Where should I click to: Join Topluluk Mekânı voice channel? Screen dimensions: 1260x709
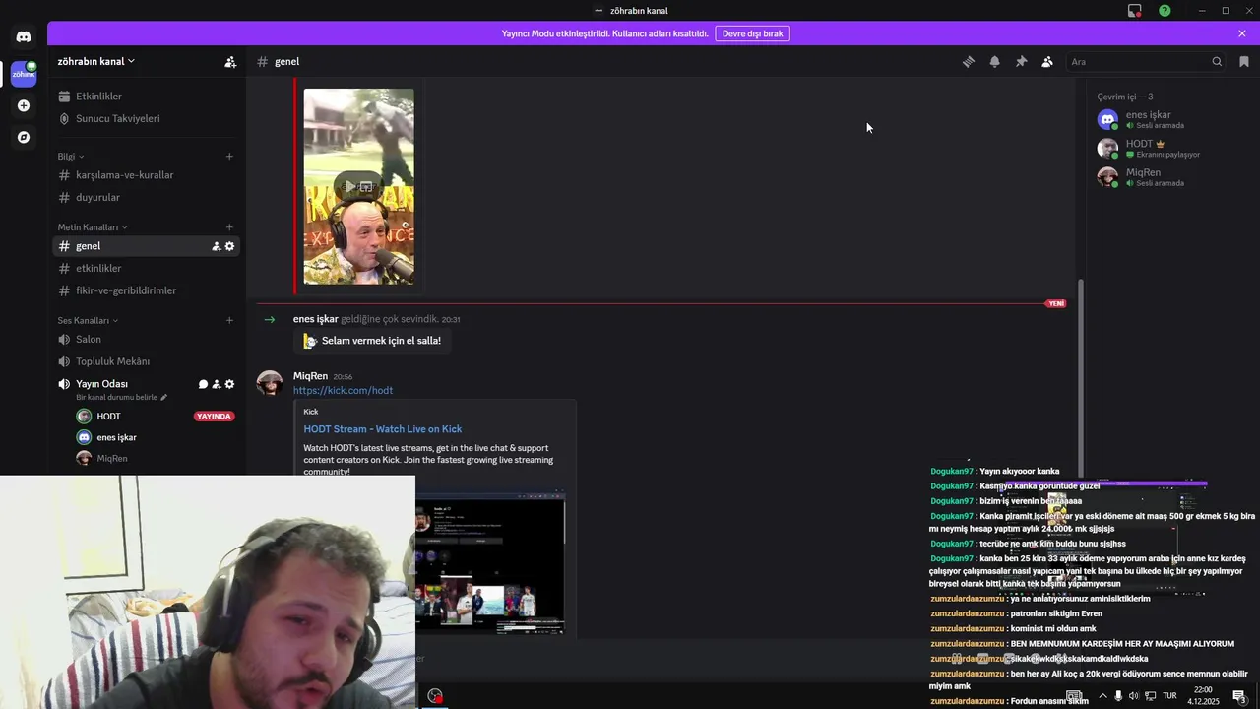click(146, 361)
